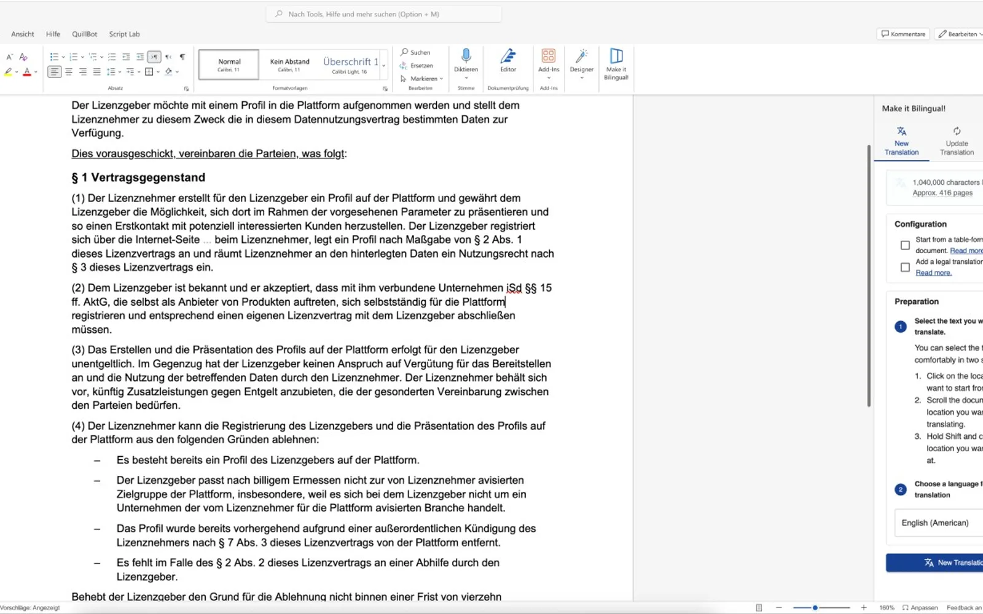
Task: Launch the Editor document check
Action: [x=508, y=61]
